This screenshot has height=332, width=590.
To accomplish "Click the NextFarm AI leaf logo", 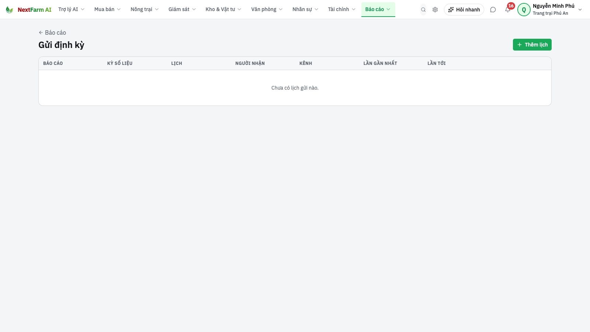I will coord(9,10).
